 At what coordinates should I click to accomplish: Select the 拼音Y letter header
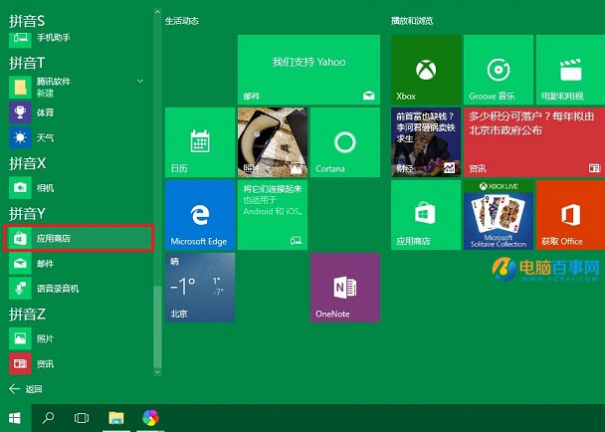click(x=27, y=213)
